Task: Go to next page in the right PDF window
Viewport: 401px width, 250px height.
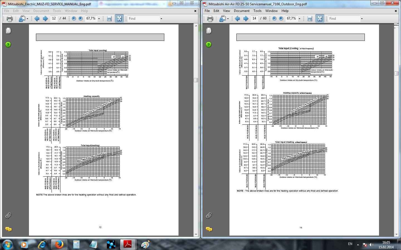Action: click(x=246, y=19)
